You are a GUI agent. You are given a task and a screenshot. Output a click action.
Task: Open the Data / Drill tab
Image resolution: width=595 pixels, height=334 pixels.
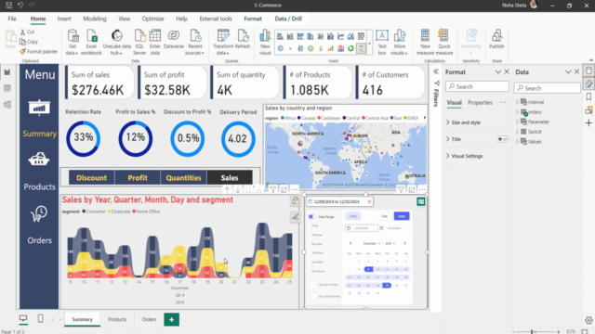point(288,19)
